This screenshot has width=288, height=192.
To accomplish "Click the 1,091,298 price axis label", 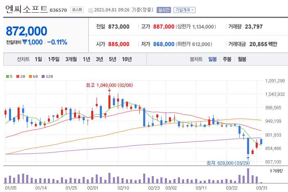I will click(275, 81).
